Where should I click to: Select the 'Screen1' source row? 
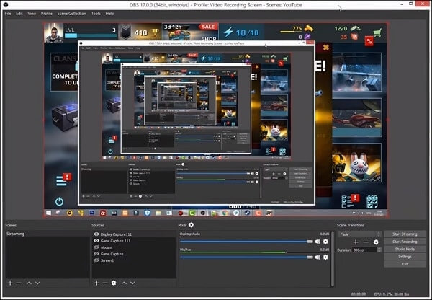pyautogui.click(x=134, y=260)
